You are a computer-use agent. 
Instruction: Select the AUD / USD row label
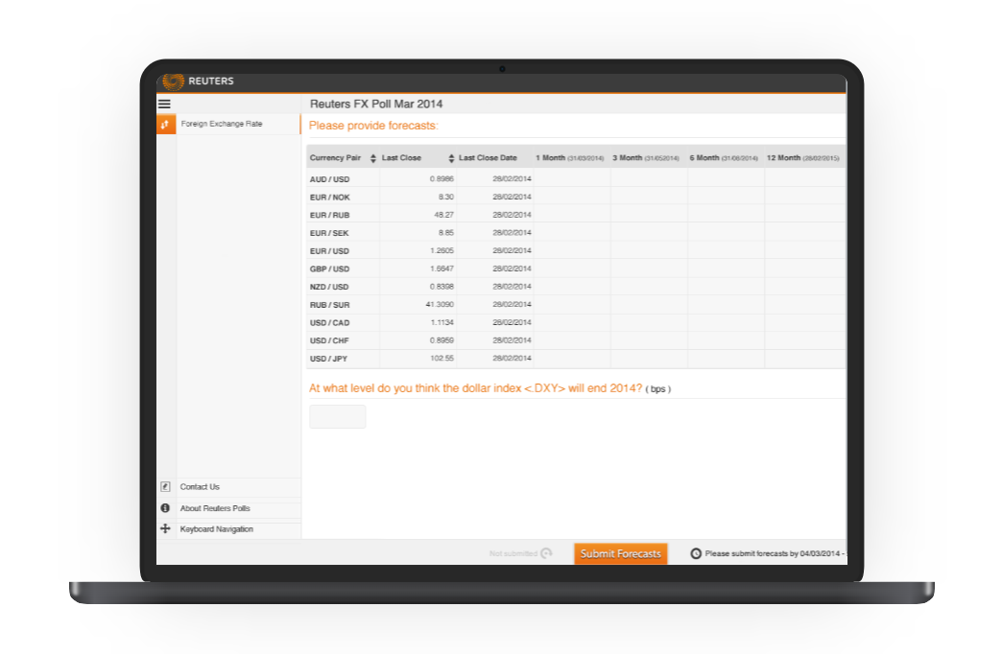coord(330,179)
